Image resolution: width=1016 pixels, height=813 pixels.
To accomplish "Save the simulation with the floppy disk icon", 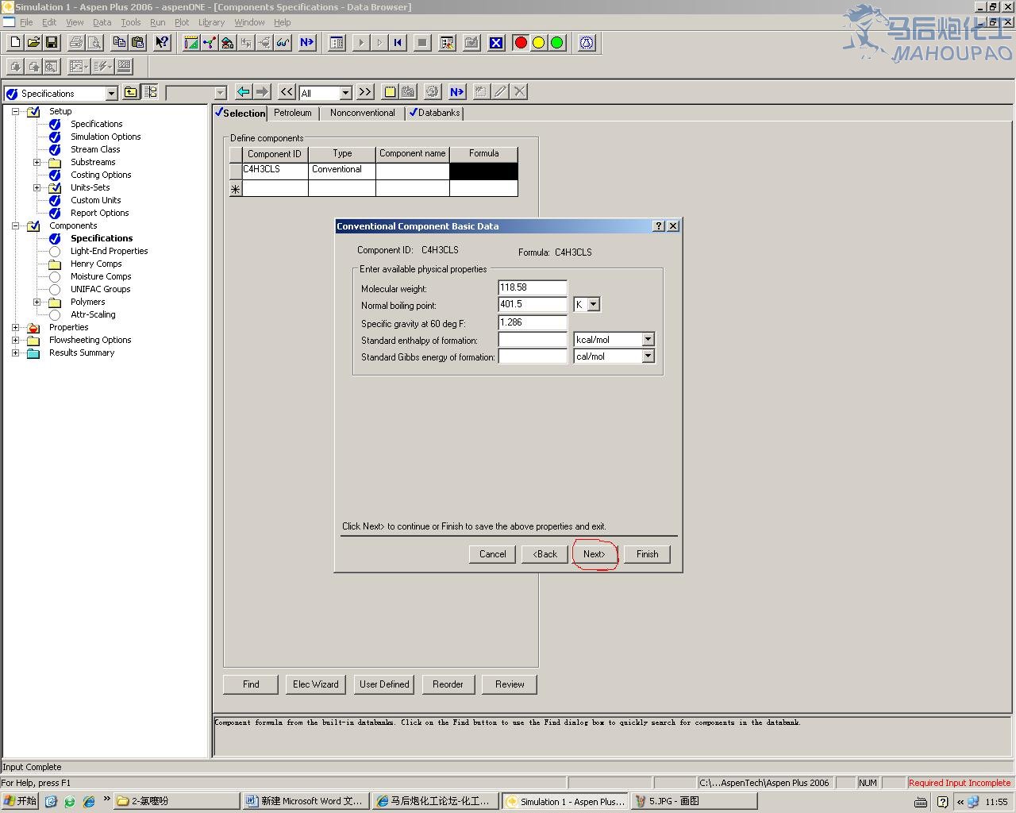I will pos(51,43).
